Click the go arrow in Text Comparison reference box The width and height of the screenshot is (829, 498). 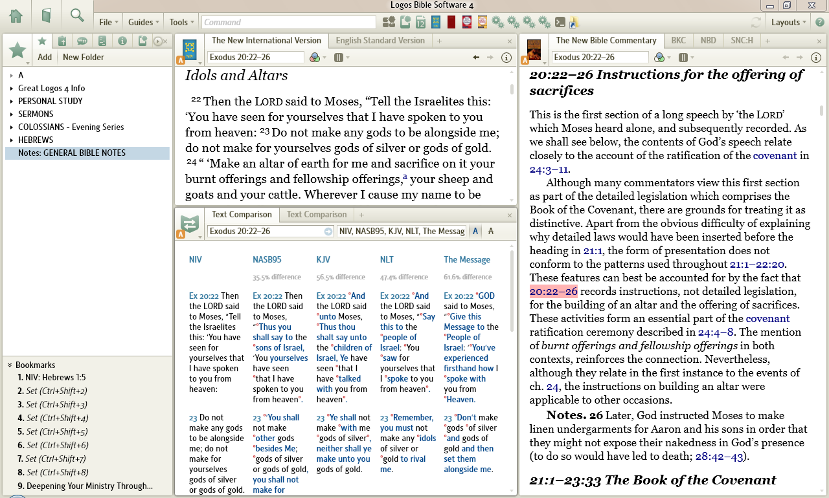(328, 232)
